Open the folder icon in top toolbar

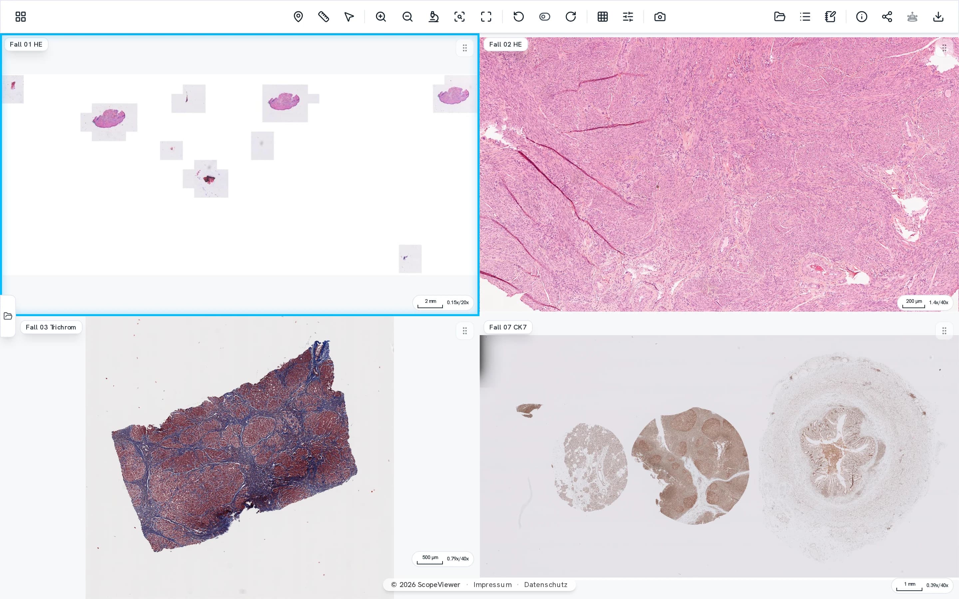[x=780, y=17]
